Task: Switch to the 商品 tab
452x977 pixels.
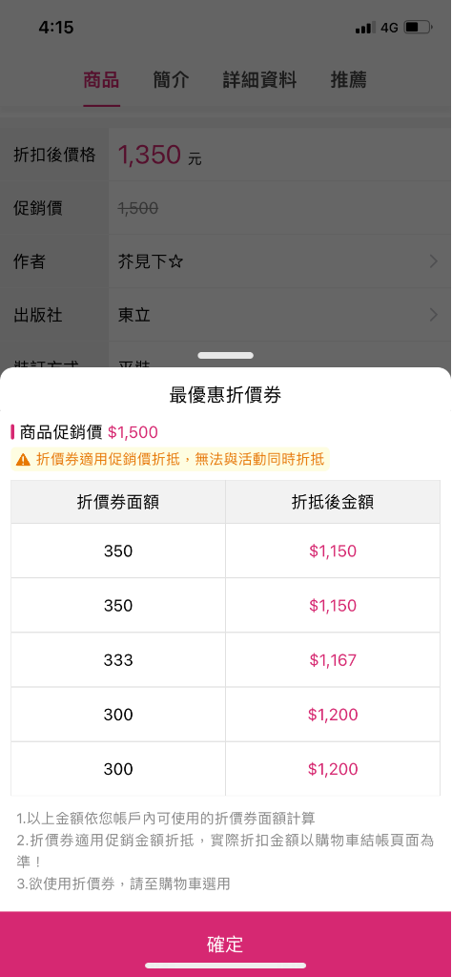Action: pyautogui.click(x=101, y=80)
